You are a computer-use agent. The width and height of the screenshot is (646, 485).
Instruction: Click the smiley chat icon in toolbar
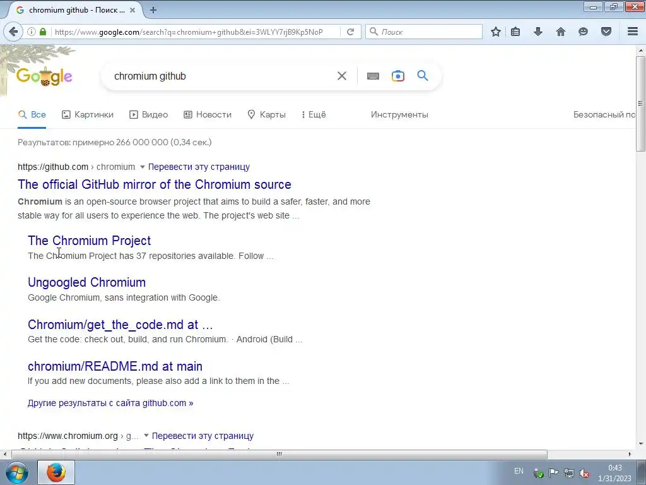coord(583,32)
